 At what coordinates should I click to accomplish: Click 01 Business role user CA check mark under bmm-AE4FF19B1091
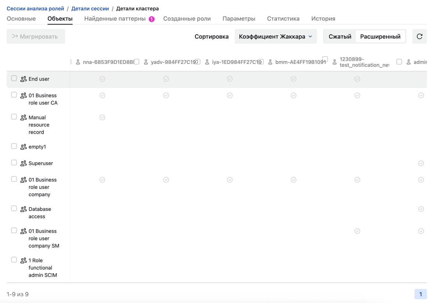294,95
